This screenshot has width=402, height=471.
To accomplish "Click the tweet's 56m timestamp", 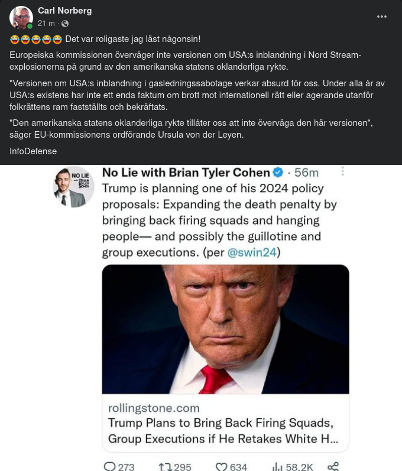I will pos(306,173).
